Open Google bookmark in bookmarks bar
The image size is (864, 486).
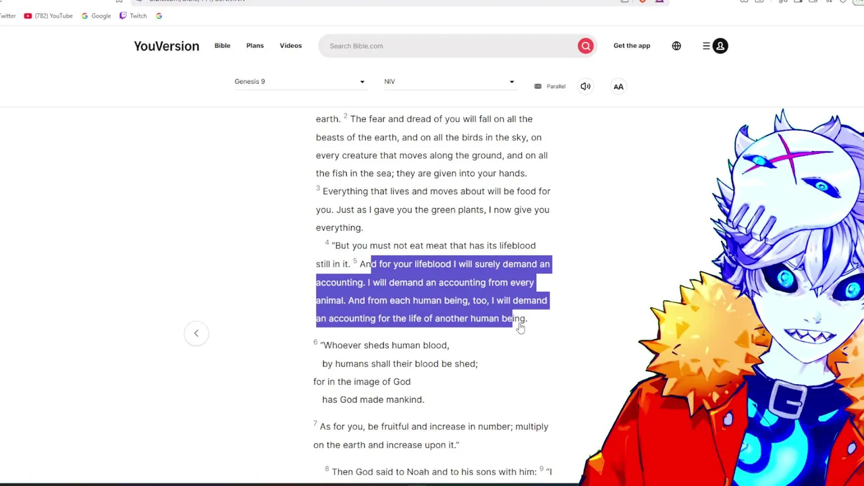(96, 16)
